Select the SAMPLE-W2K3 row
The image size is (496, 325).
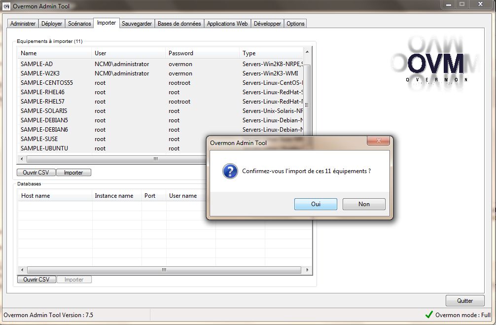pyautogui.click(x=160, y=73)
